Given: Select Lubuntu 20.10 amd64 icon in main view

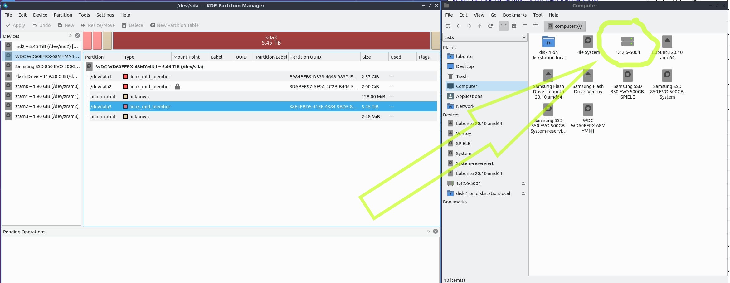Looking at the screenshot, I should click(667, 47).
